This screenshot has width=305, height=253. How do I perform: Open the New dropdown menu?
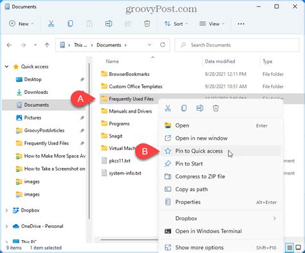[x=21, y=24]
